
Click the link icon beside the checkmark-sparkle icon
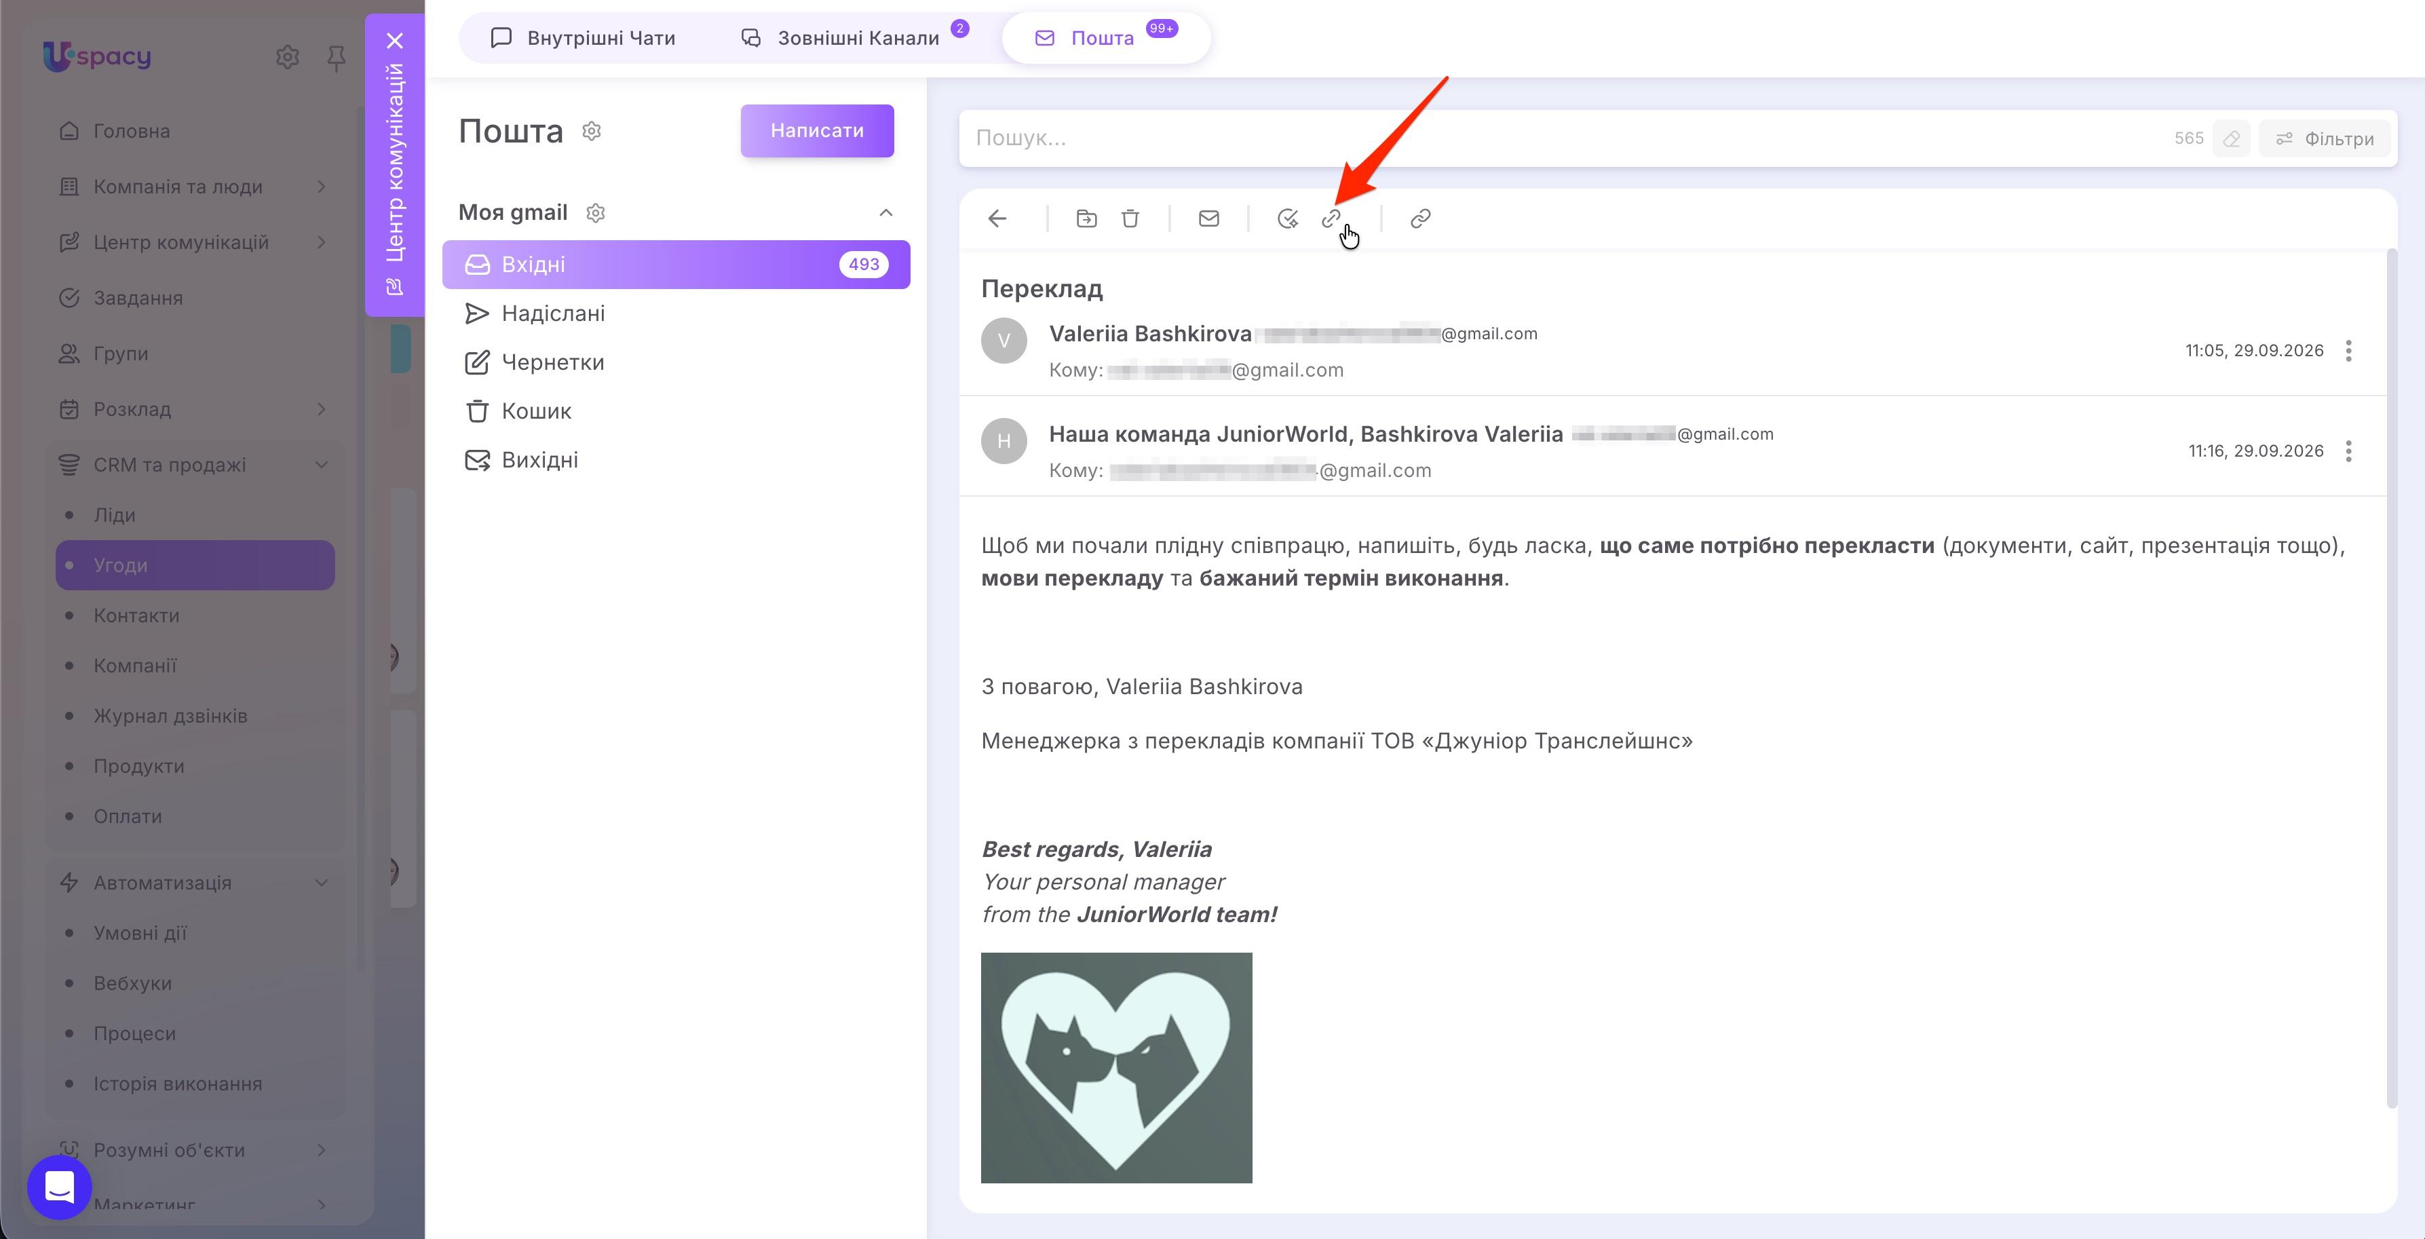tap(1331, 218)
